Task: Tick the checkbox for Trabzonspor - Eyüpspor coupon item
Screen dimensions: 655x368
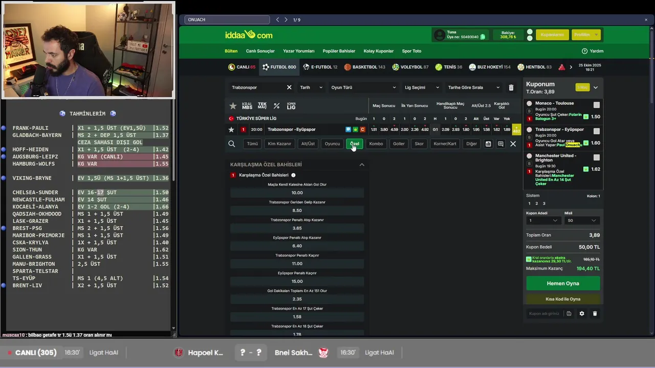Action: pyautogui.click(x=597, y=131)
